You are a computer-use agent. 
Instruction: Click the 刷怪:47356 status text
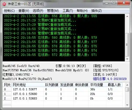coord(103,66)
